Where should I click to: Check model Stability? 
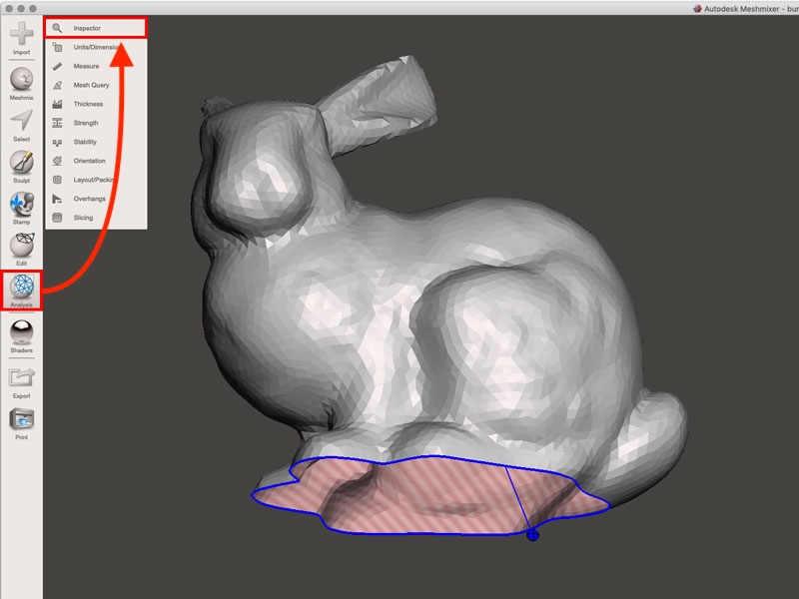pyautogui.click(x=88, y=141)
